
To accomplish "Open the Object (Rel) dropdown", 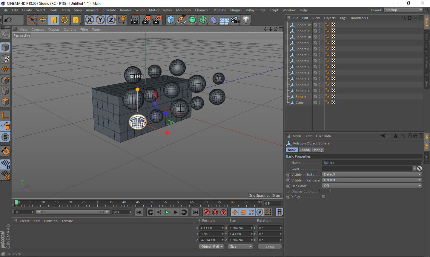I will (x=212, y=247).
